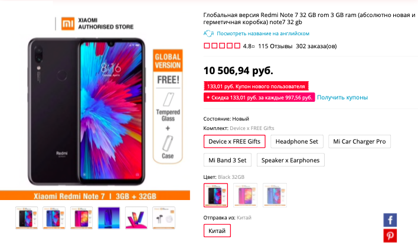Share product via Pinterest icon
418x243 pixels.
(390, 235)
